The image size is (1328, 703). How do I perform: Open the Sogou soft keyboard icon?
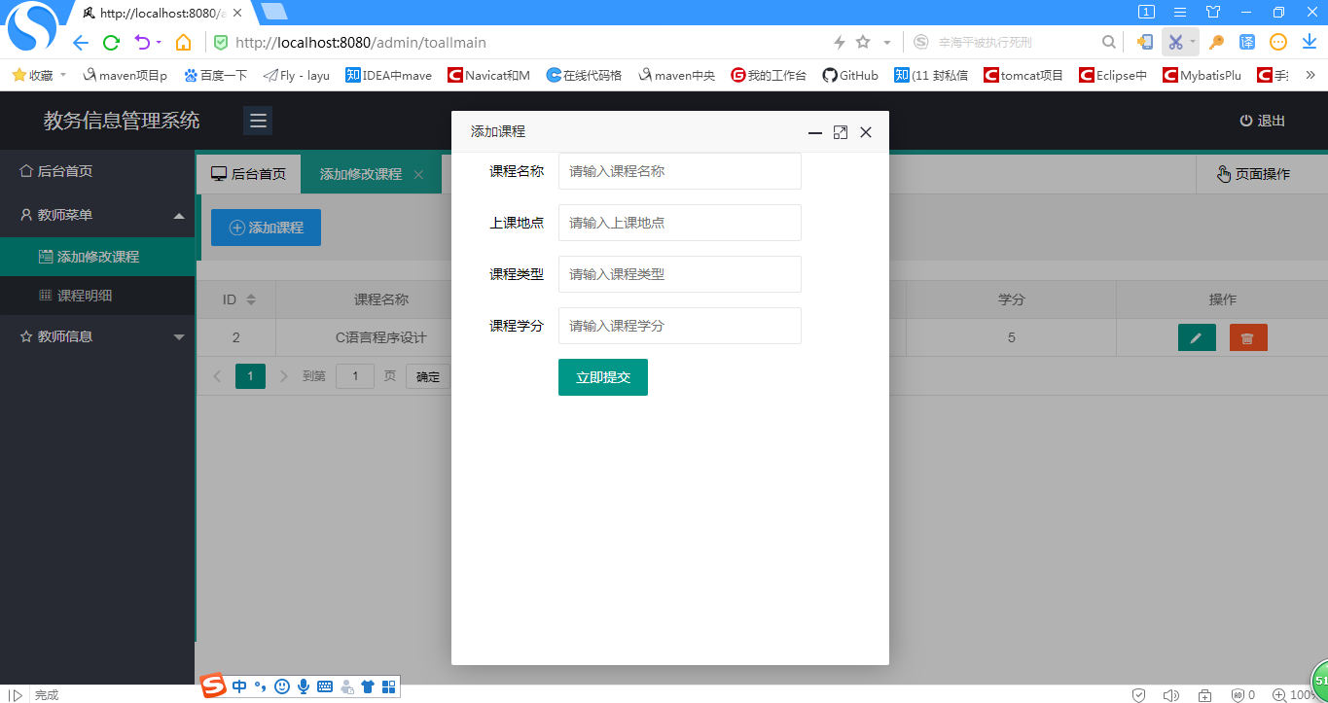click(x=325, y=686)
